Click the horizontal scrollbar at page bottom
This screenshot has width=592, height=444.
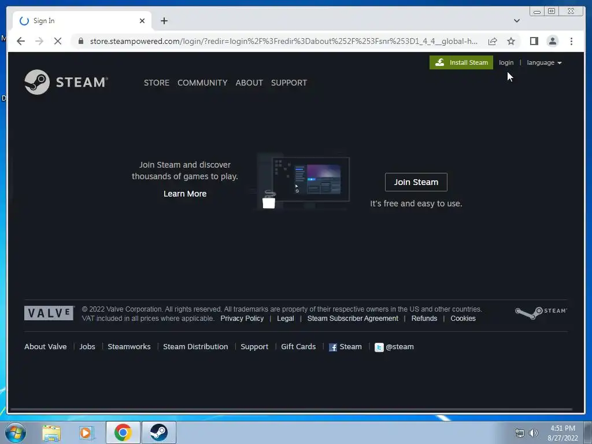291,409
